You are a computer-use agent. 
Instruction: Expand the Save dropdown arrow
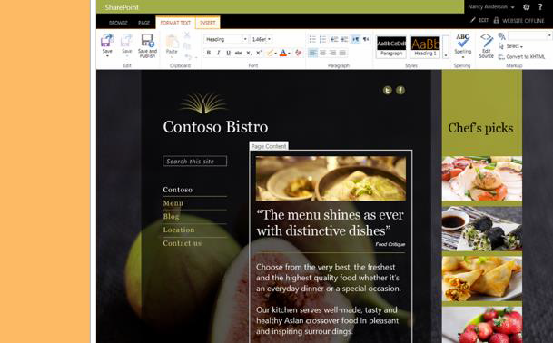(x=107, y=56)
